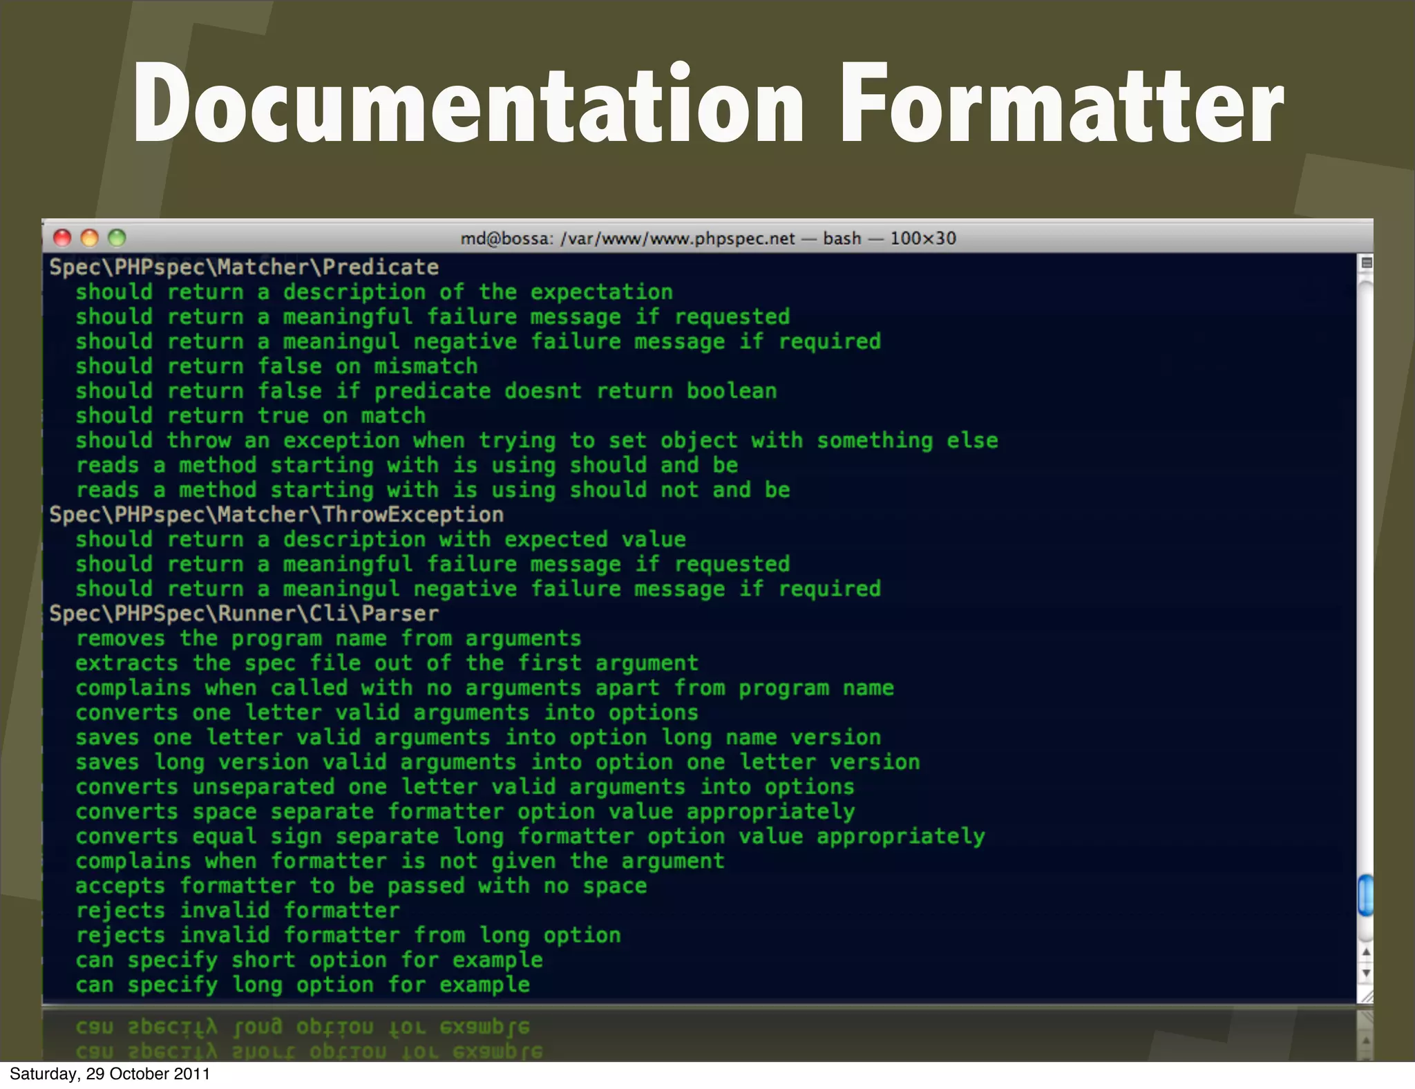This screenshot has width=1415, height=1089.
Task: Click the Spec\PHPSpec\Runner\Cli\Parser heading line
Action: (244, 614)
